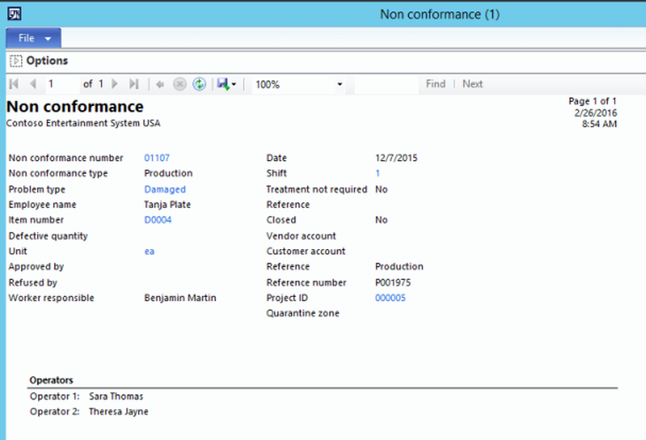Open item number D0004 link
The width and height of the screenshot is (646, 440).
coord(158,220)
